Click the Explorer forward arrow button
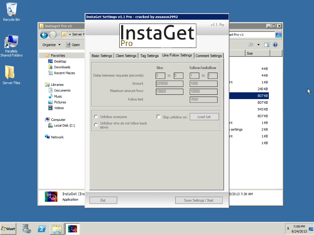Image resolution: width=314 pixels, height=235 pixels. click(x=53, y=35)
